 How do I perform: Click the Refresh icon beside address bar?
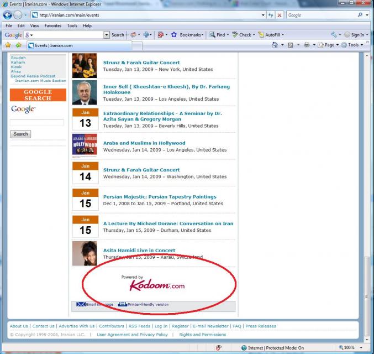(271, 15)
